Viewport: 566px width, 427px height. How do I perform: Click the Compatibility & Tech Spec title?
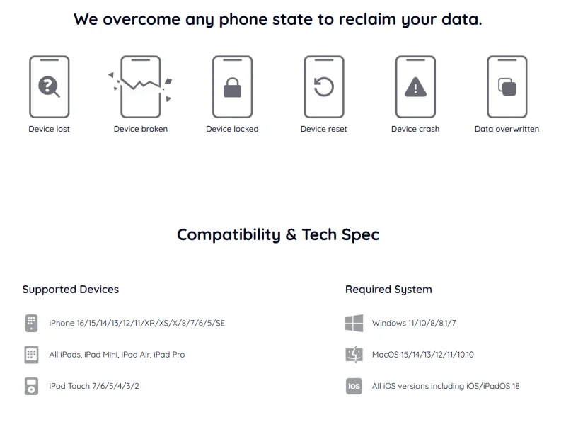[x=278, y=235]
